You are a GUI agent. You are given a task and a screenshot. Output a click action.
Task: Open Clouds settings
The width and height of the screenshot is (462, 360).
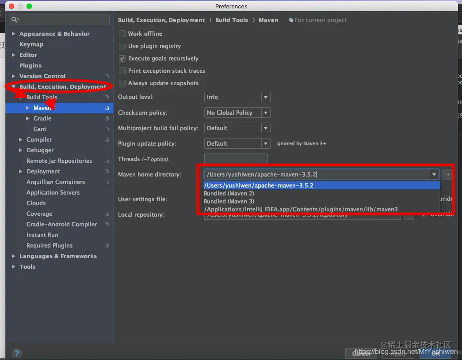click(36, 203)
